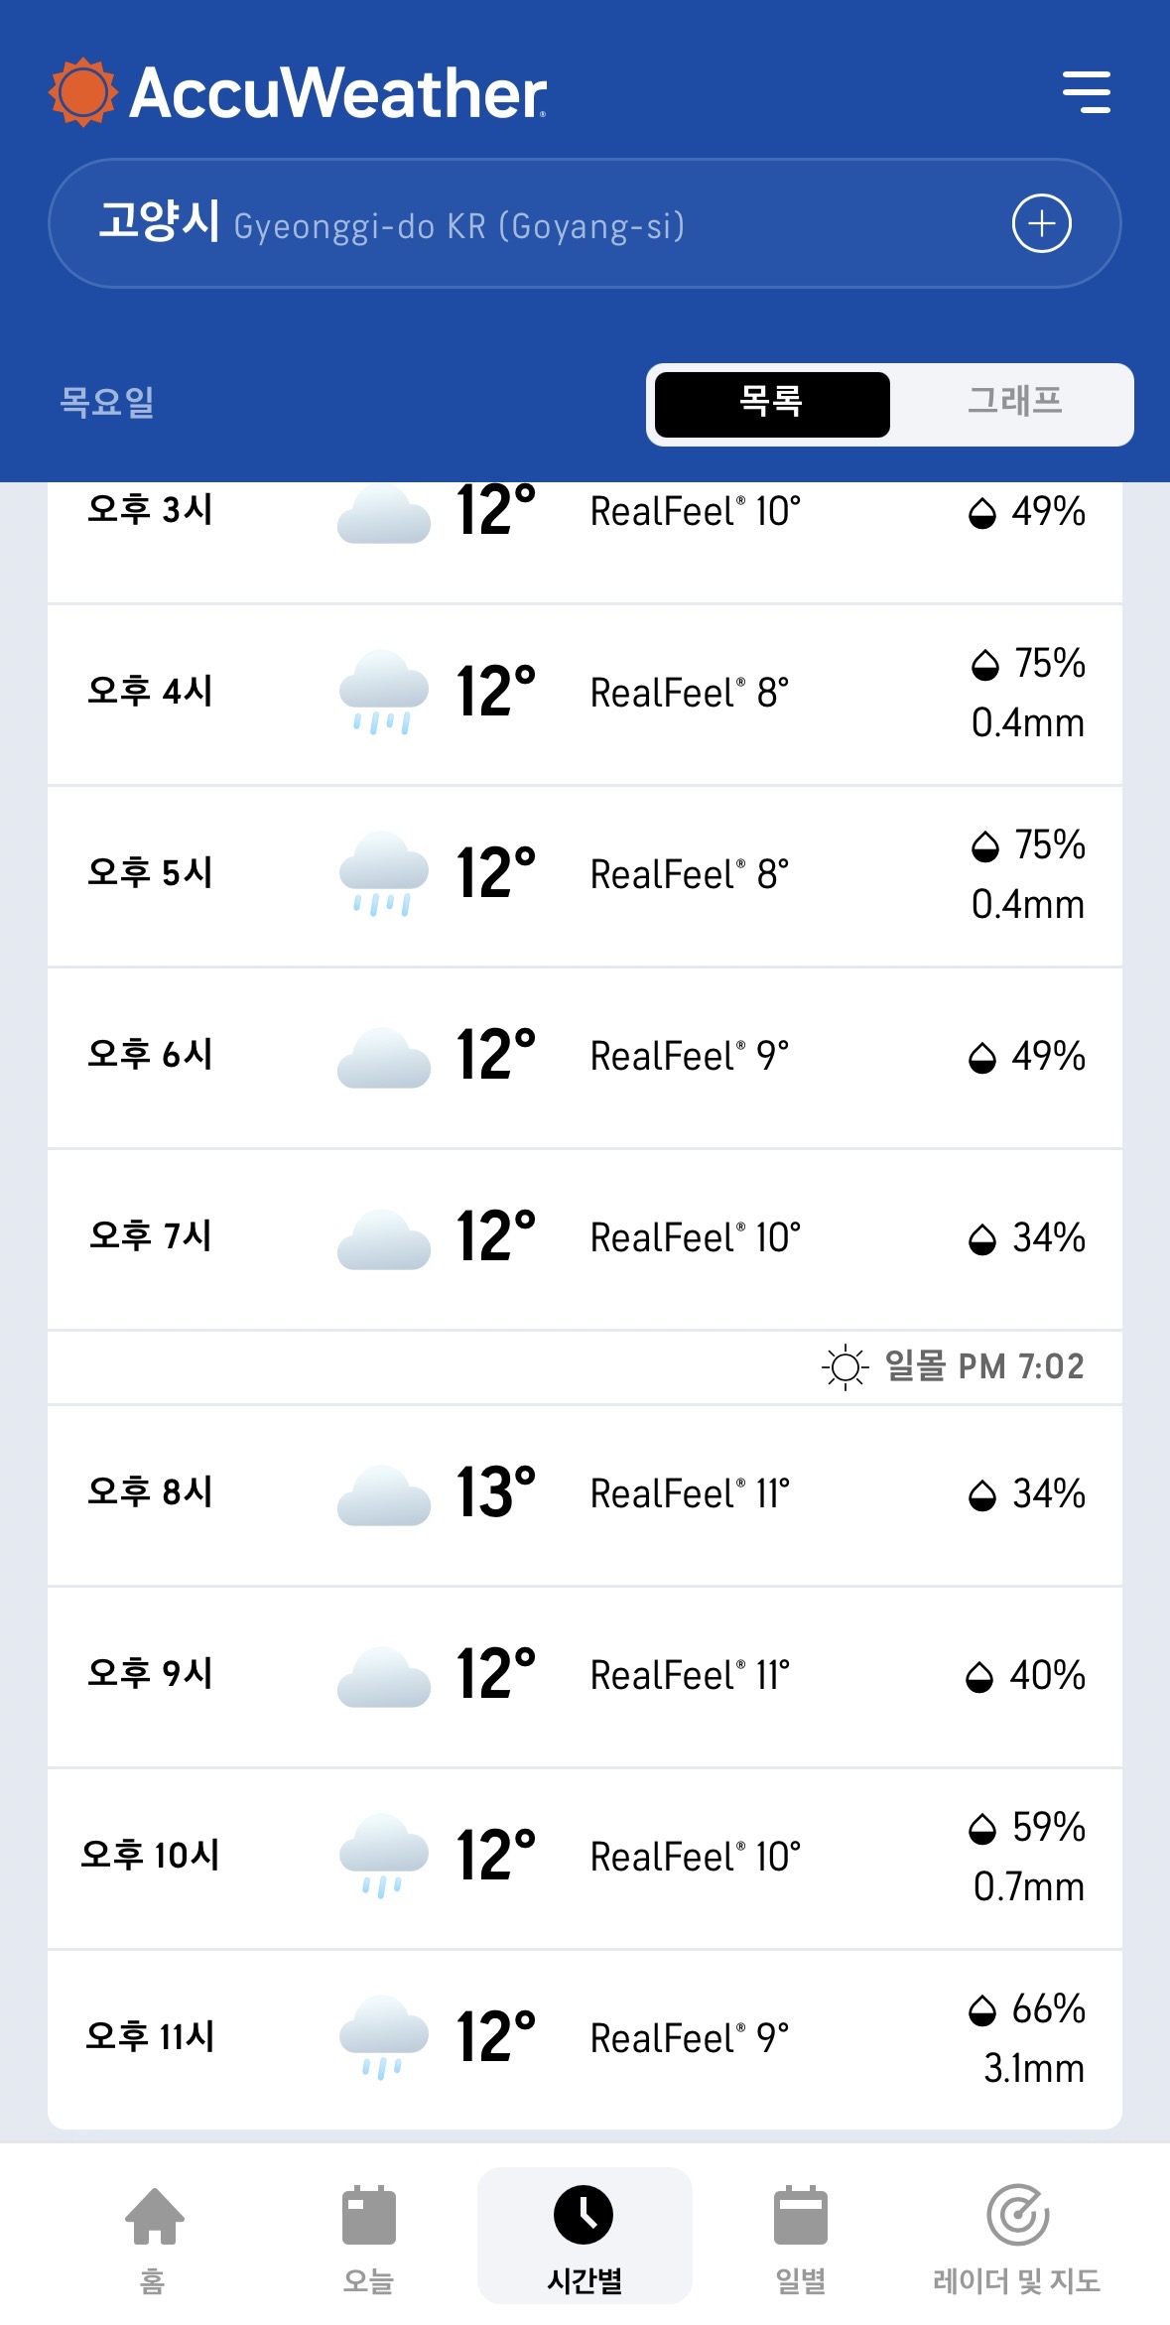Switch to graph view (그래프)

click(x=1014, y=404)
